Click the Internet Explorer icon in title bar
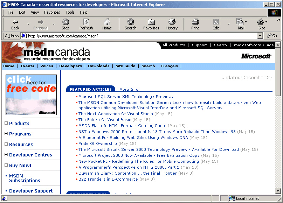 point(4,5)
